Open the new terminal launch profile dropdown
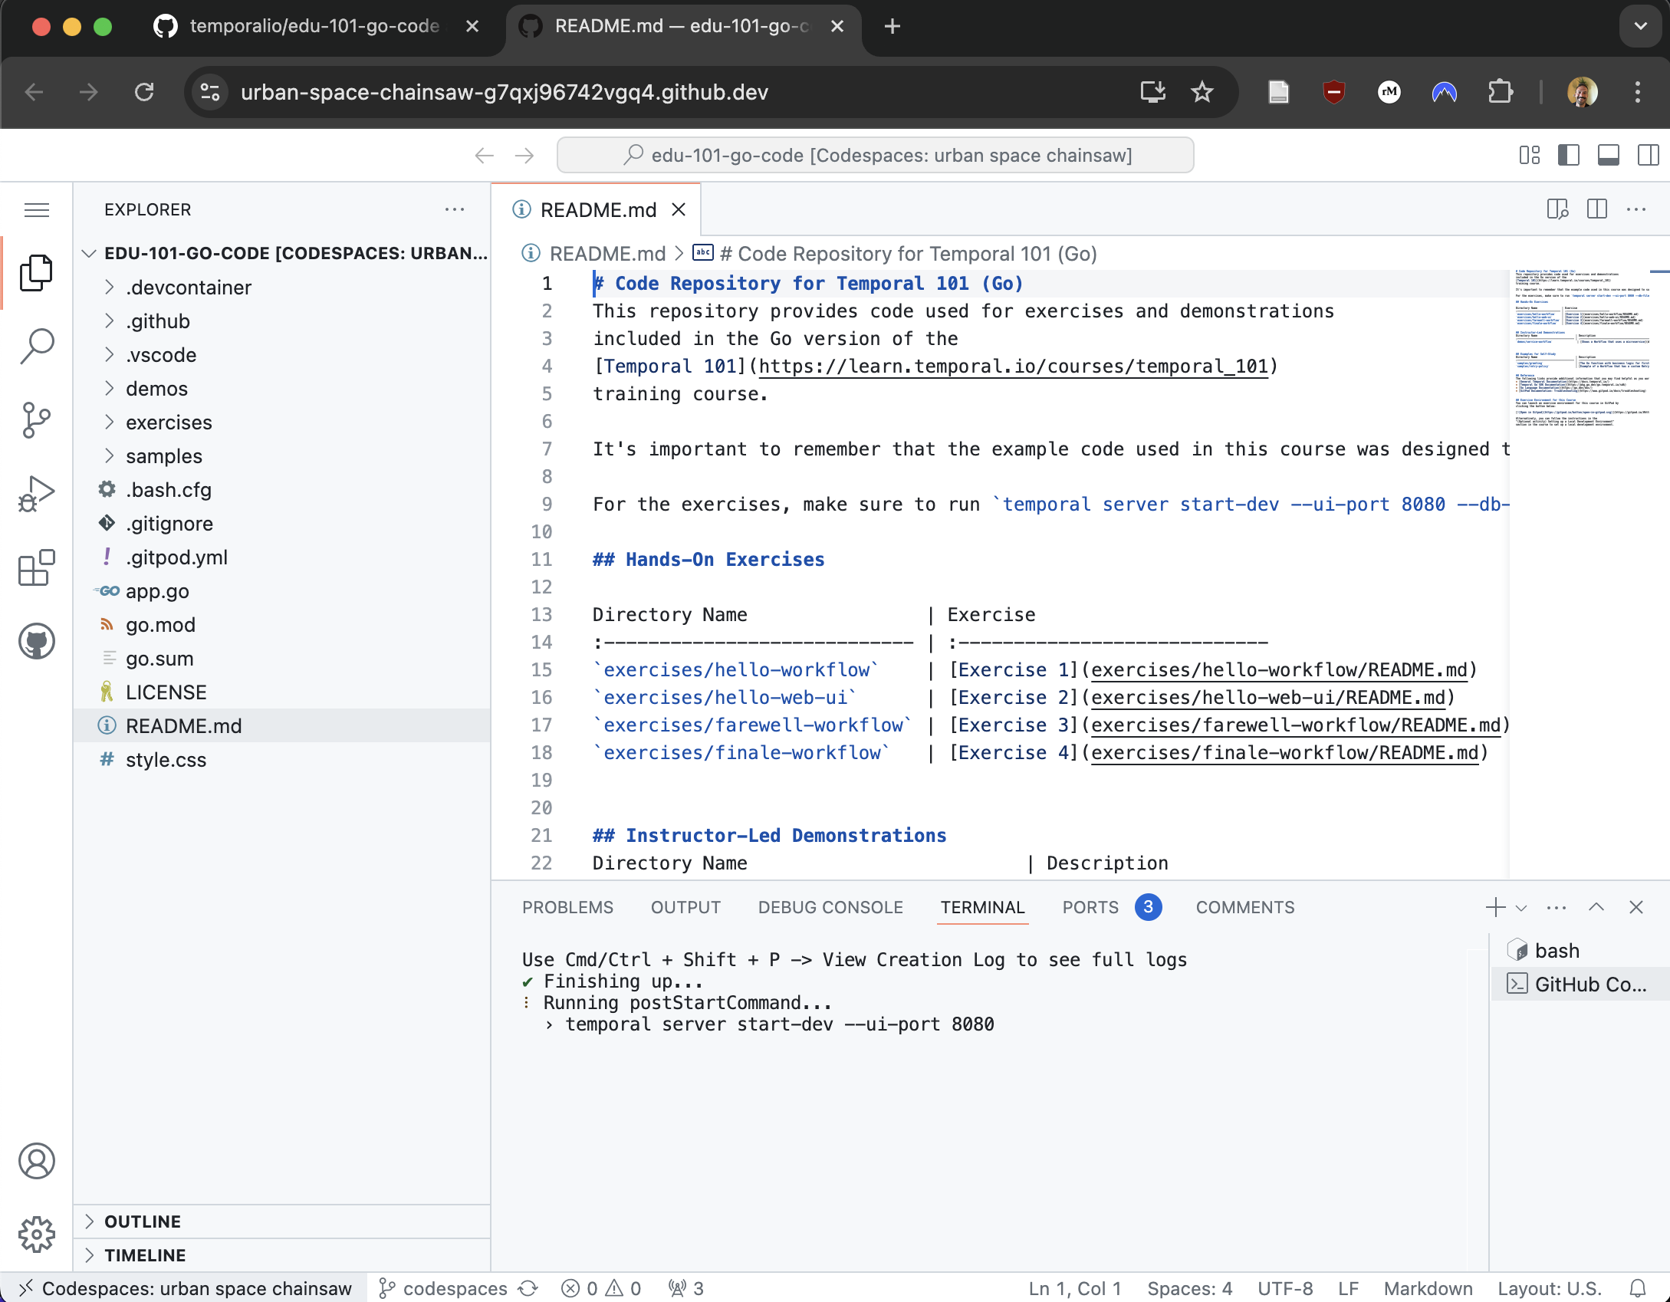 pos(1522,908)
